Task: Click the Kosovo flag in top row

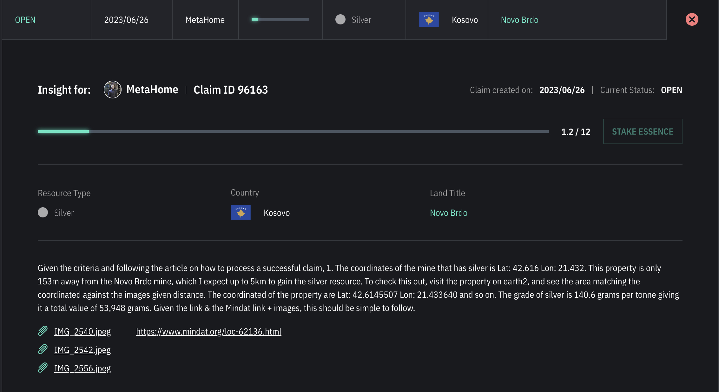Action: pos(429,19)
